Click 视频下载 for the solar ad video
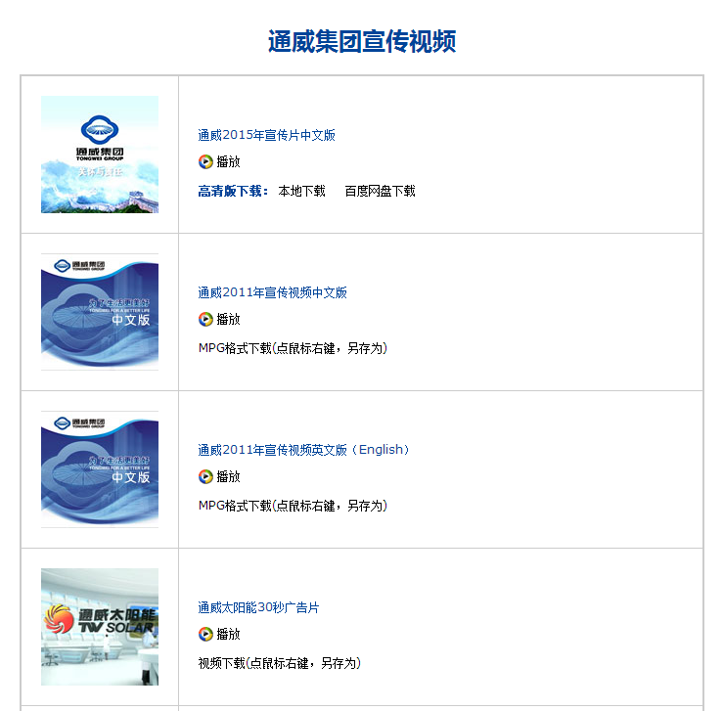The image size is (723, 711). pyautogui.click(x=279, y=663)
